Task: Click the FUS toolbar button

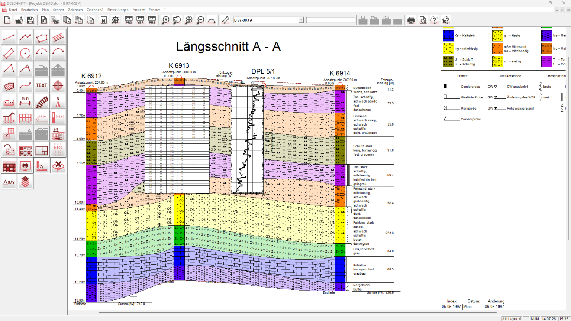Action: tap(152, 20)
